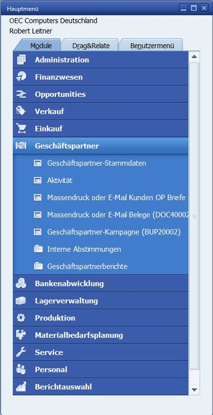Image resolution: width=213 pixels, height=415 pixels.
Task: Click the Service wrench icon
Action: click(21, 352)
